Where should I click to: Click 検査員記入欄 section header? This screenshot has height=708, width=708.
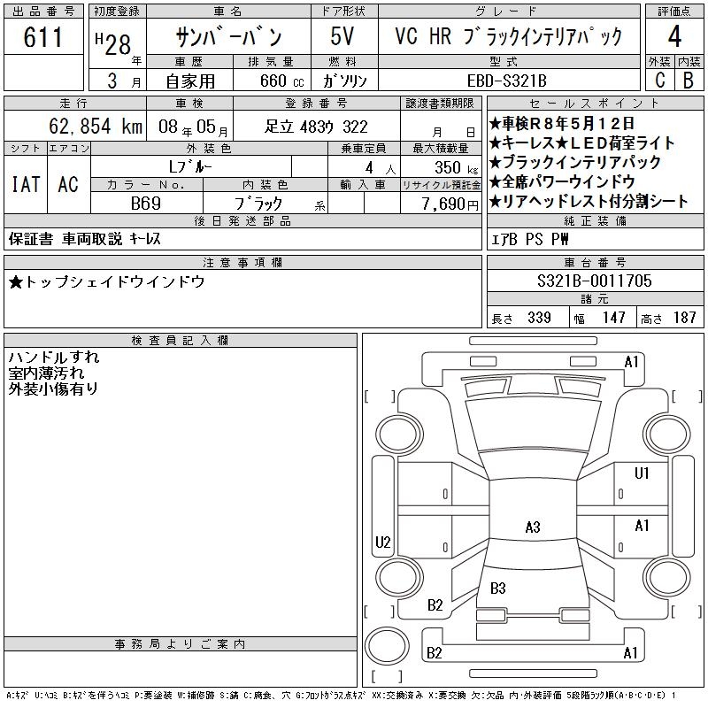(181, 341)
